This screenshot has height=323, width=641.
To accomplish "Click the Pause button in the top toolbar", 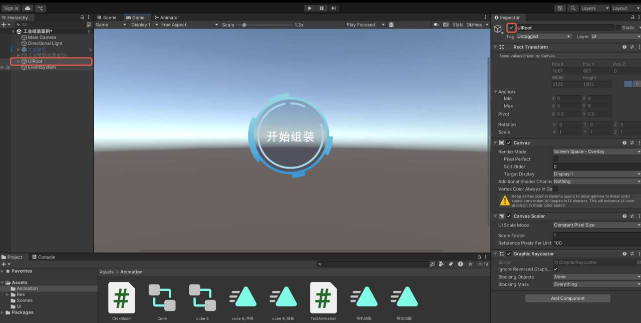I will click(322, 8).
